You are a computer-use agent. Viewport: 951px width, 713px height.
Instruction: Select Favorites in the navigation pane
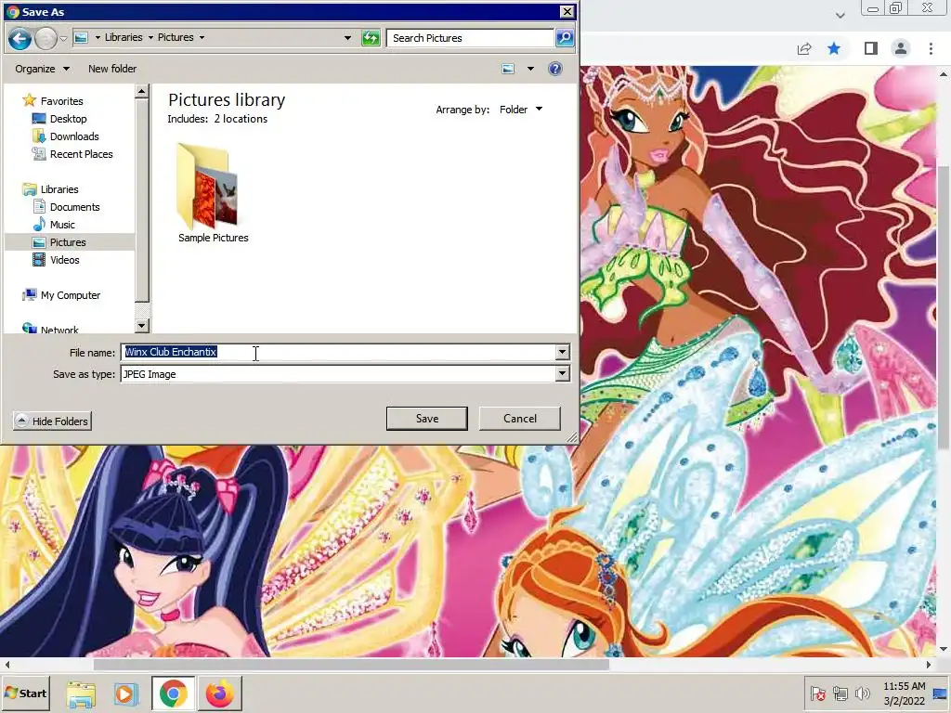[x=61, y=101]
